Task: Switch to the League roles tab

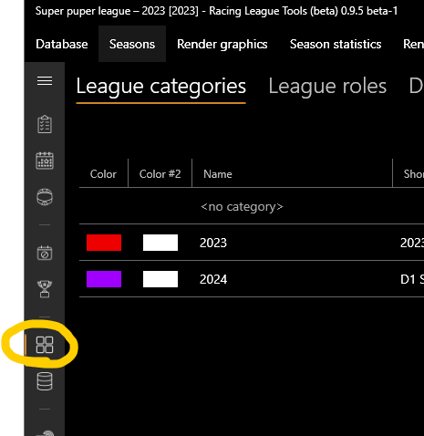Action: coord(327,86)
